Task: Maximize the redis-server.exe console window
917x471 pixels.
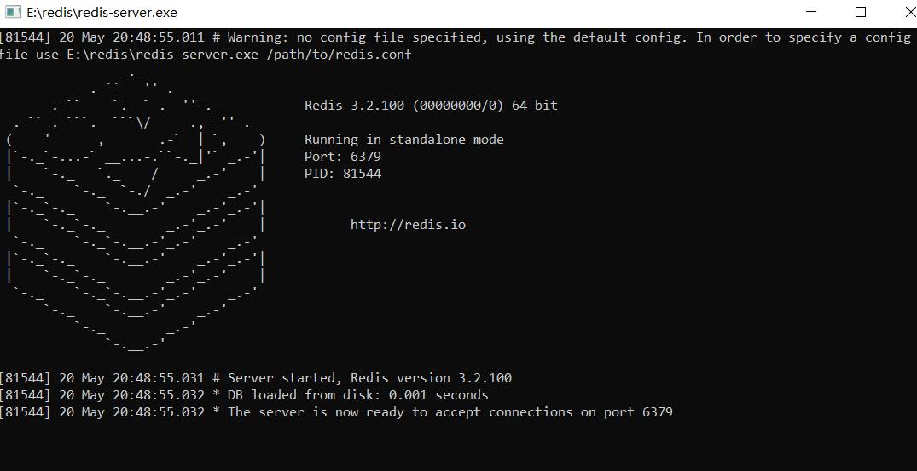Action: (860, 12)
